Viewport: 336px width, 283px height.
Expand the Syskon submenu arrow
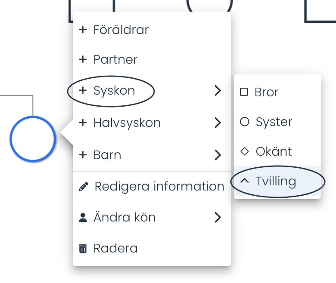click(218, 90)
